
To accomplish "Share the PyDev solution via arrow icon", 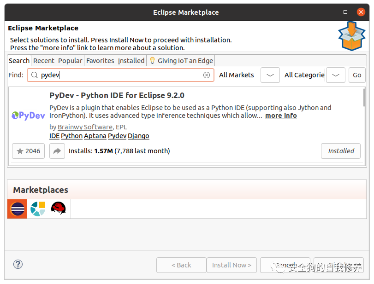I will pyautogui.click(x=57, y=151).
